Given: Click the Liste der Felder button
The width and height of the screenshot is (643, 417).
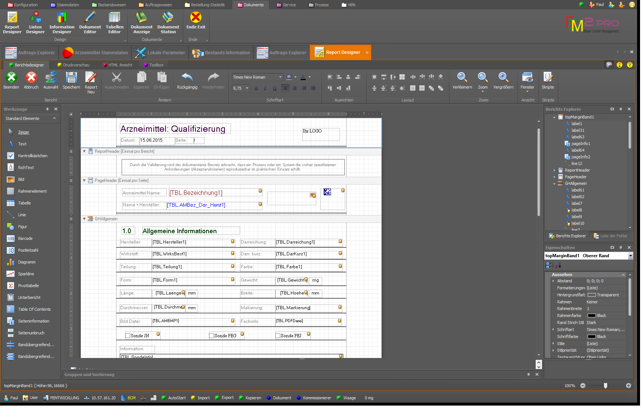Looking at the screenshot, I should coord(610,236).
